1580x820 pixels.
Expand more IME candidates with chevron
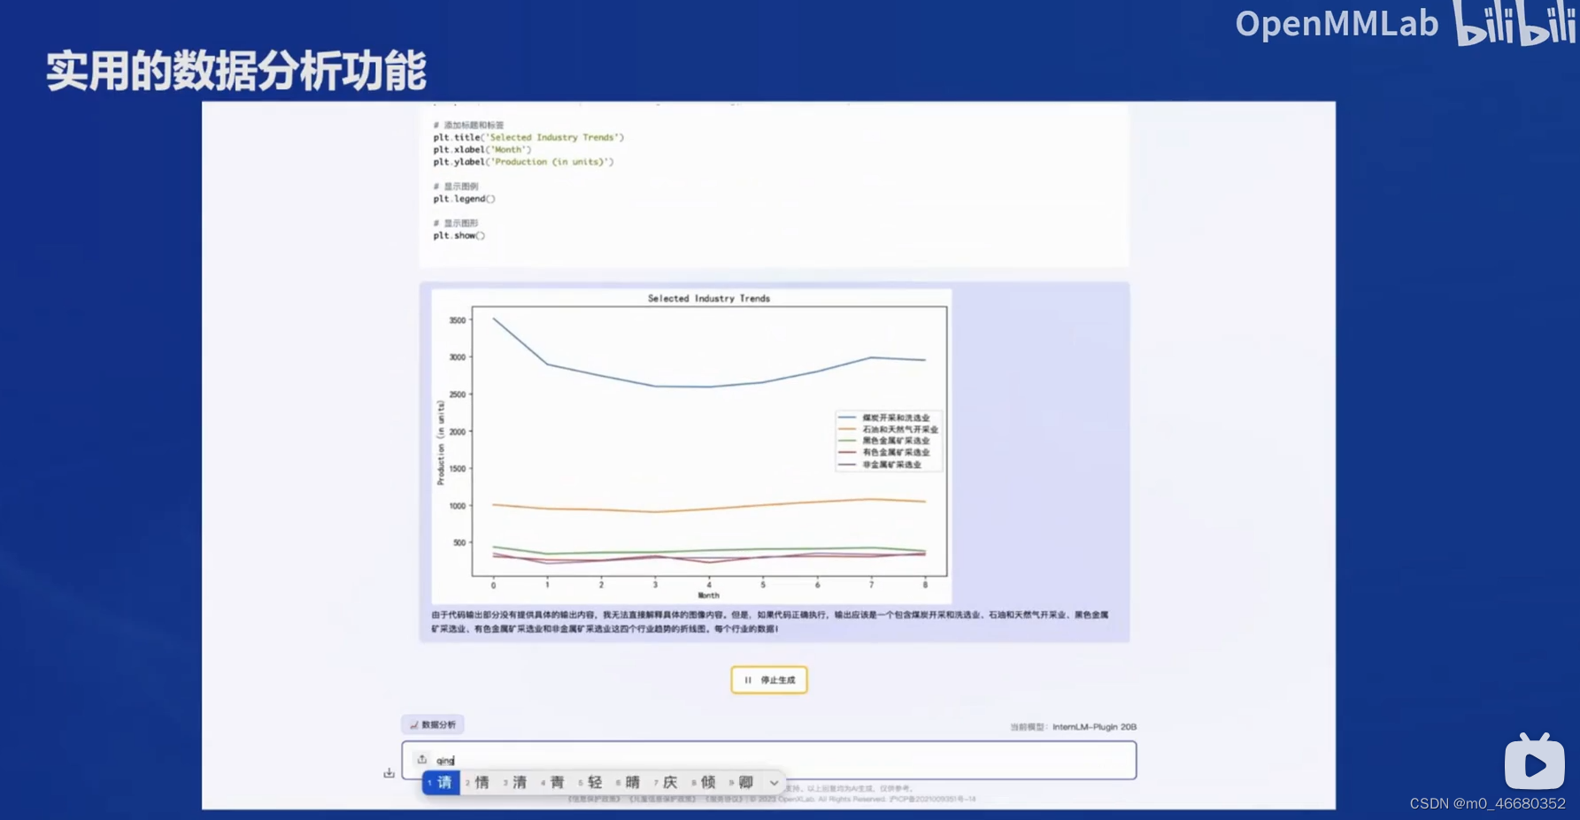(775, 783)
